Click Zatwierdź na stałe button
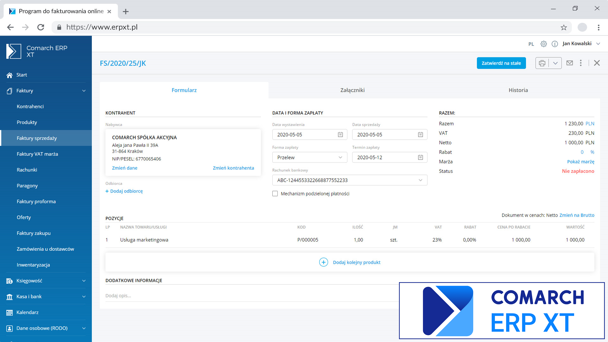Image resolution: width=608 pixels, height=342 pixels. tap(501, 63)
